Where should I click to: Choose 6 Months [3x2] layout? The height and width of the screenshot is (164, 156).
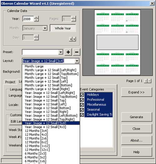(x=51, y=157)
